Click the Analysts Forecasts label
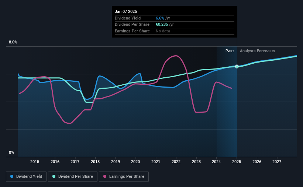 (257, 51)
